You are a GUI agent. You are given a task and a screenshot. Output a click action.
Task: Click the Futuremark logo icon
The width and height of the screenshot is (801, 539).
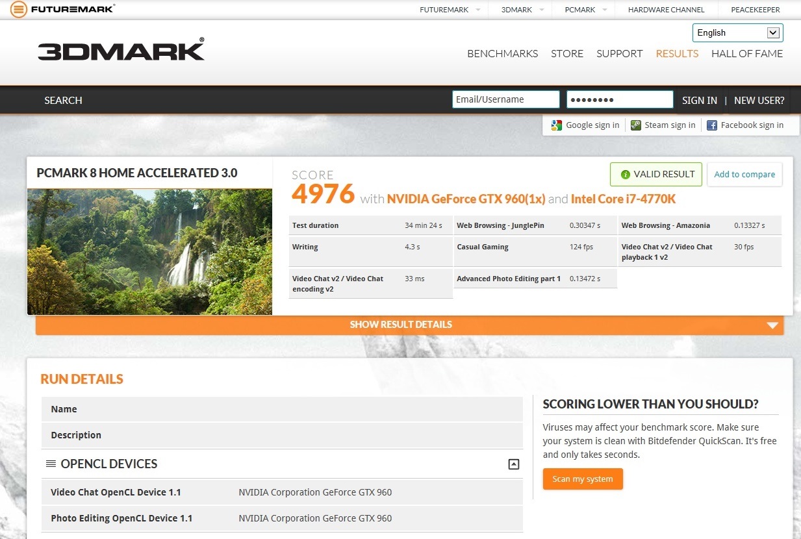point(18,10)
